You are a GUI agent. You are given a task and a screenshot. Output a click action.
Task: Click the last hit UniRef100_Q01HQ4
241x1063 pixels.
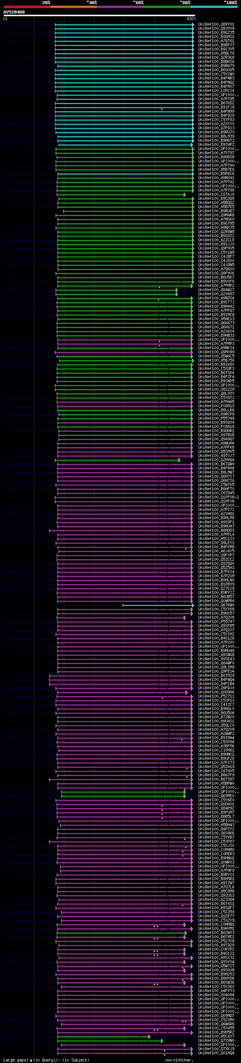click(x=216, y=1053)
